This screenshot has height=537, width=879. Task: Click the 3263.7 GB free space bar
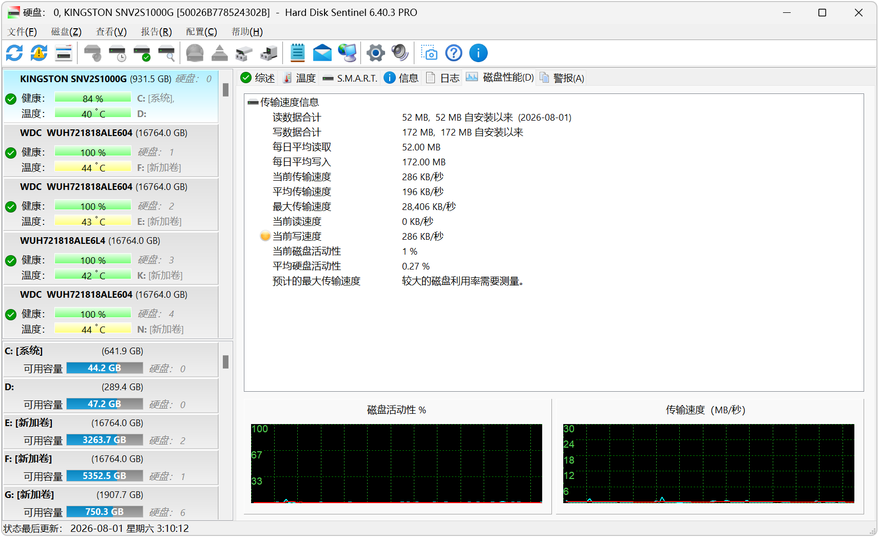point(105,440)
